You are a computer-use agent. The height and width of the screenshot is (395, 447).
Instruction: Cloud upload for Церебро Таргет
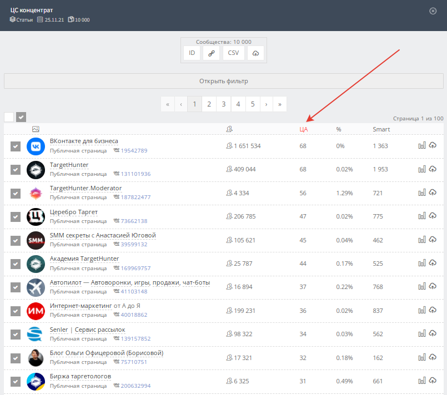[x=433, y=216]
